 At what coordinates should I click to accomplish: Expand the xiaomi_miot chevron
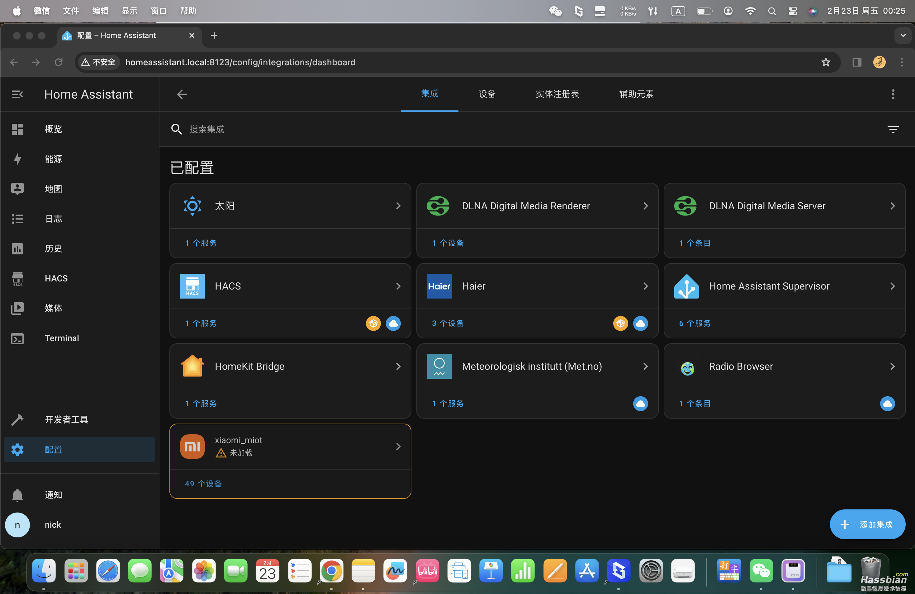tap(398, 447)
